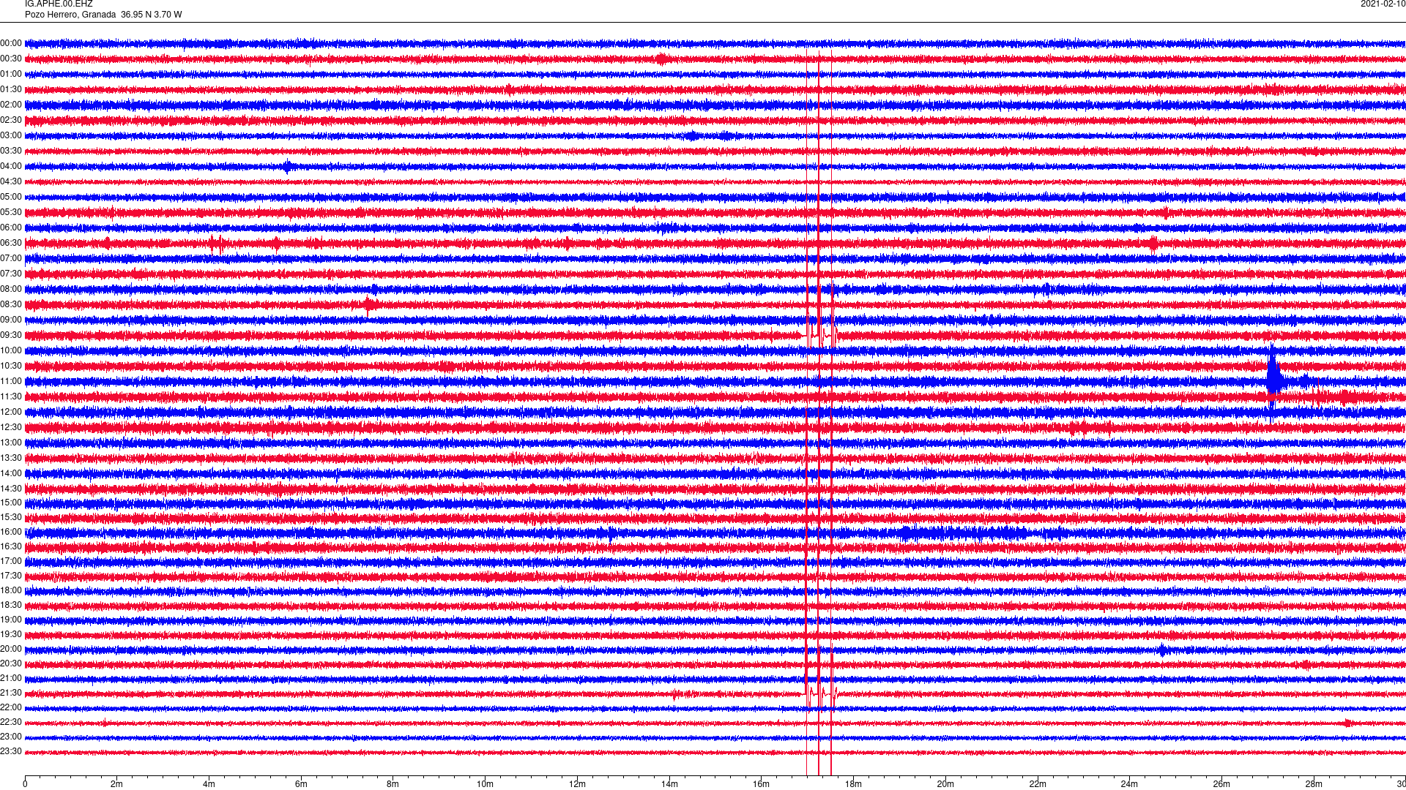Click the 20m axis tick label

tap(945, 784)
